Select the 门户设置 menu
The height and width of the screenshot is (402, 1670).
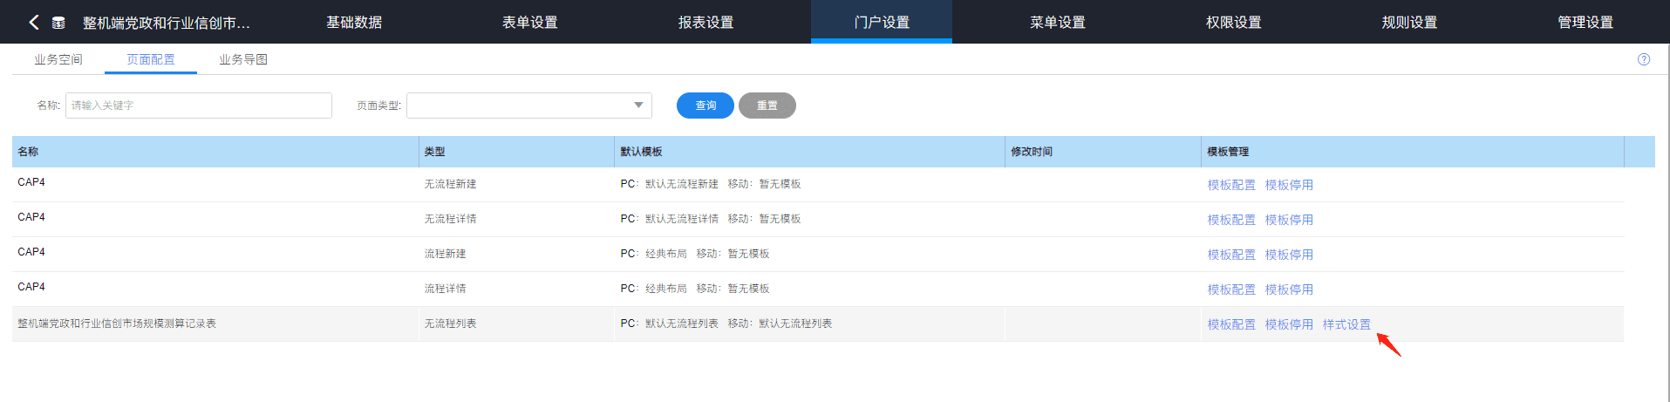click(882, 22)
